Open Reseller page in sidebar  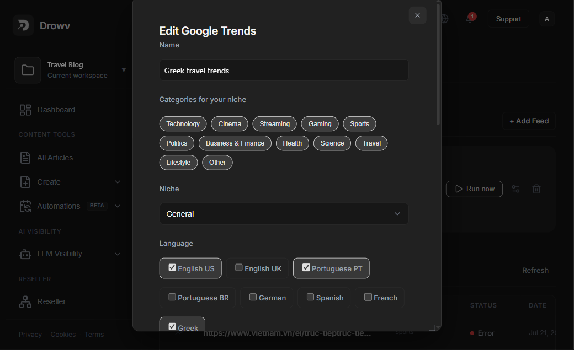(x=51, y=301)
